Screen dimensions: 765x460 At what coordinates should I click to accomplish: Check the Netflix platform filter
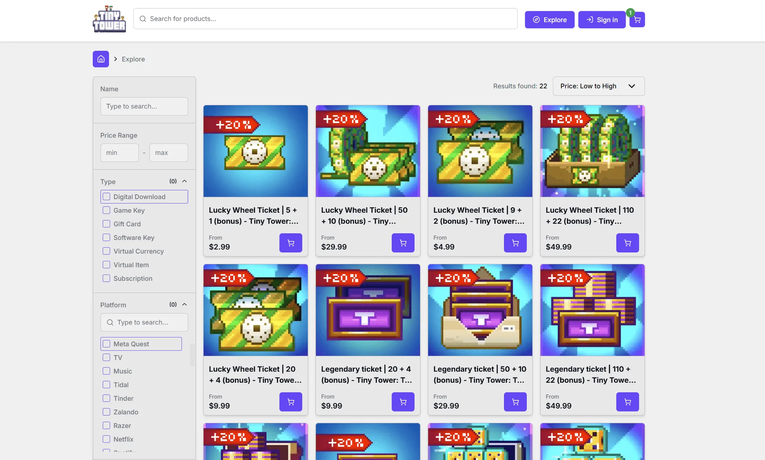click(x=106, y=439)
